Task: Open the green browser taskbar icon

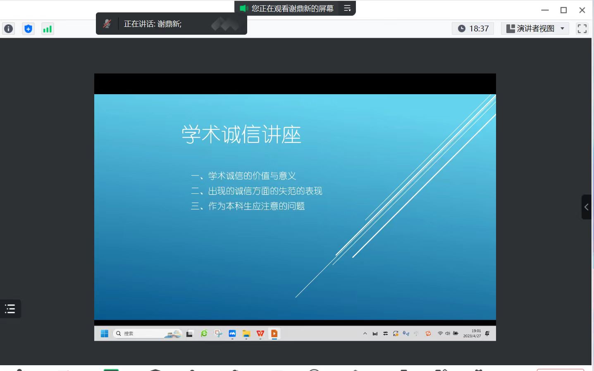Action: (x=204, y=333)
